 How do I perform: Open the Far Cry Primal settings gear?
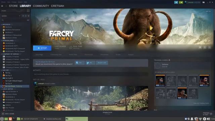tap(200, 47)
